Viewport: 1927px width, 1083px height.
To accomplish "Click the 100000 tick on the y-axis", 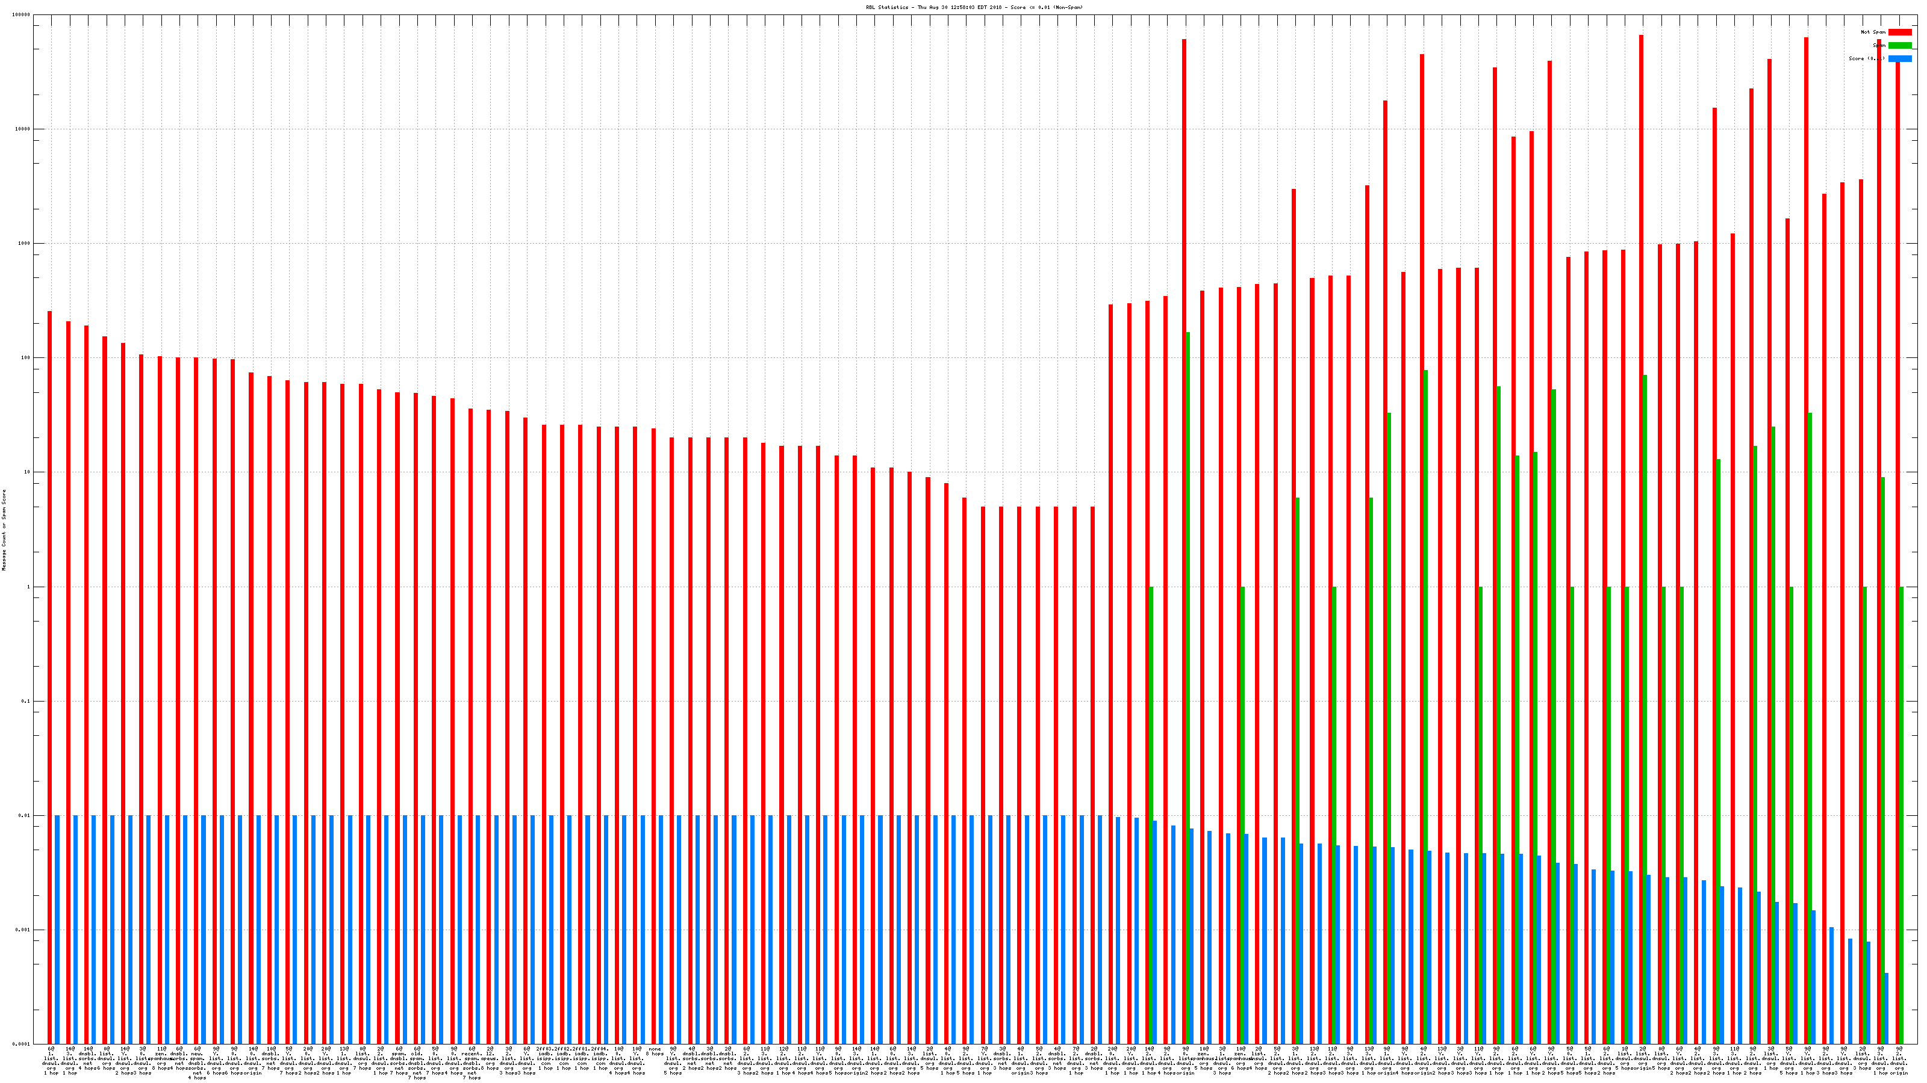I will point(22,15).
